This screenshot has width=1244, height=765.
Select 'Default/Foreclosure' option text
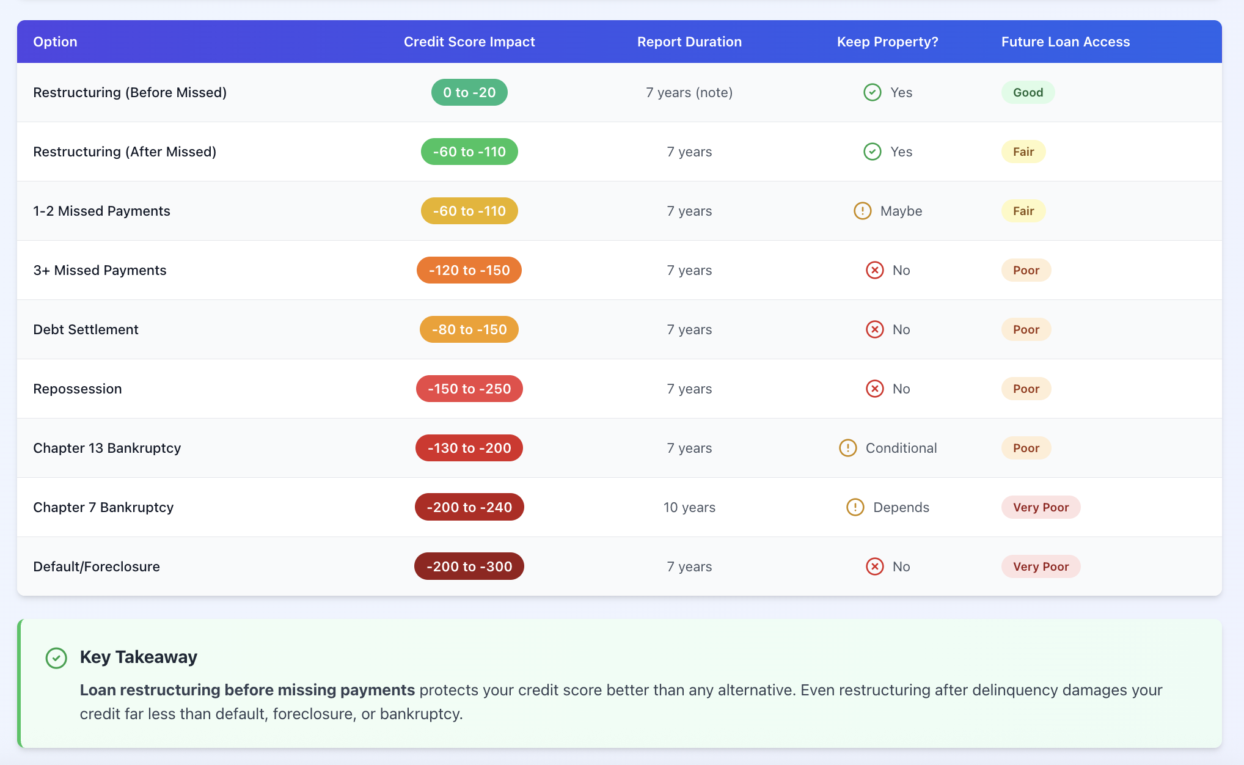(97, 566)
